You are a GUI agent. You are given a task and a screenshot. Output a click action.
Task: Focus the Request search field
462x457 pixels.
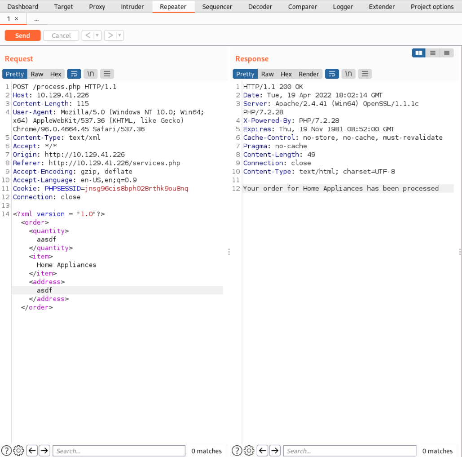119,451
